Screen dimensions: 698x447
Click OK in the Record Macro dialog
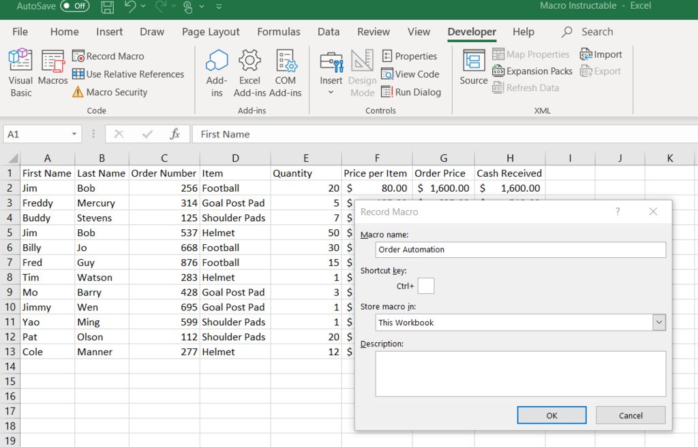(551, 415)
